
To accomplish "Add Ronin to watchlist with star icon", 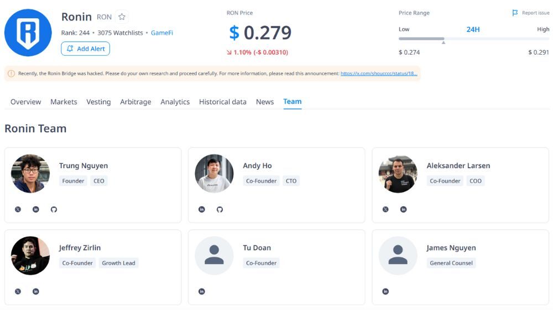I will click(122, 17).
